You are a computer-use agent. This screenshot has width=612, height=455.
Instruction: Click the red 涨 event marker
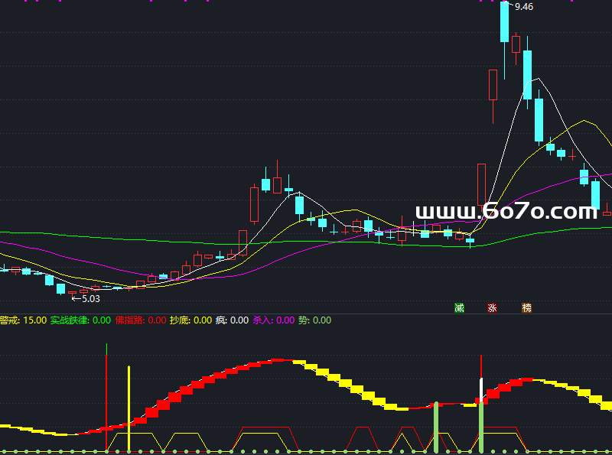(492, 308)
